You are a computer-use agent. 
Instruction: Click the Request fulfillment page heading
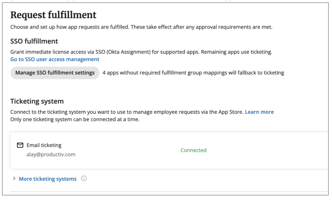[x=53, y=15]
